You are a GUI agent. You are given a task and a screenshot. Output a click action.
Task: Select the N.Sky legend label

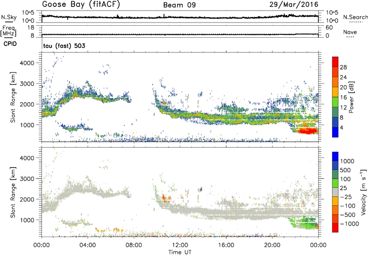(x=9, y=17)
